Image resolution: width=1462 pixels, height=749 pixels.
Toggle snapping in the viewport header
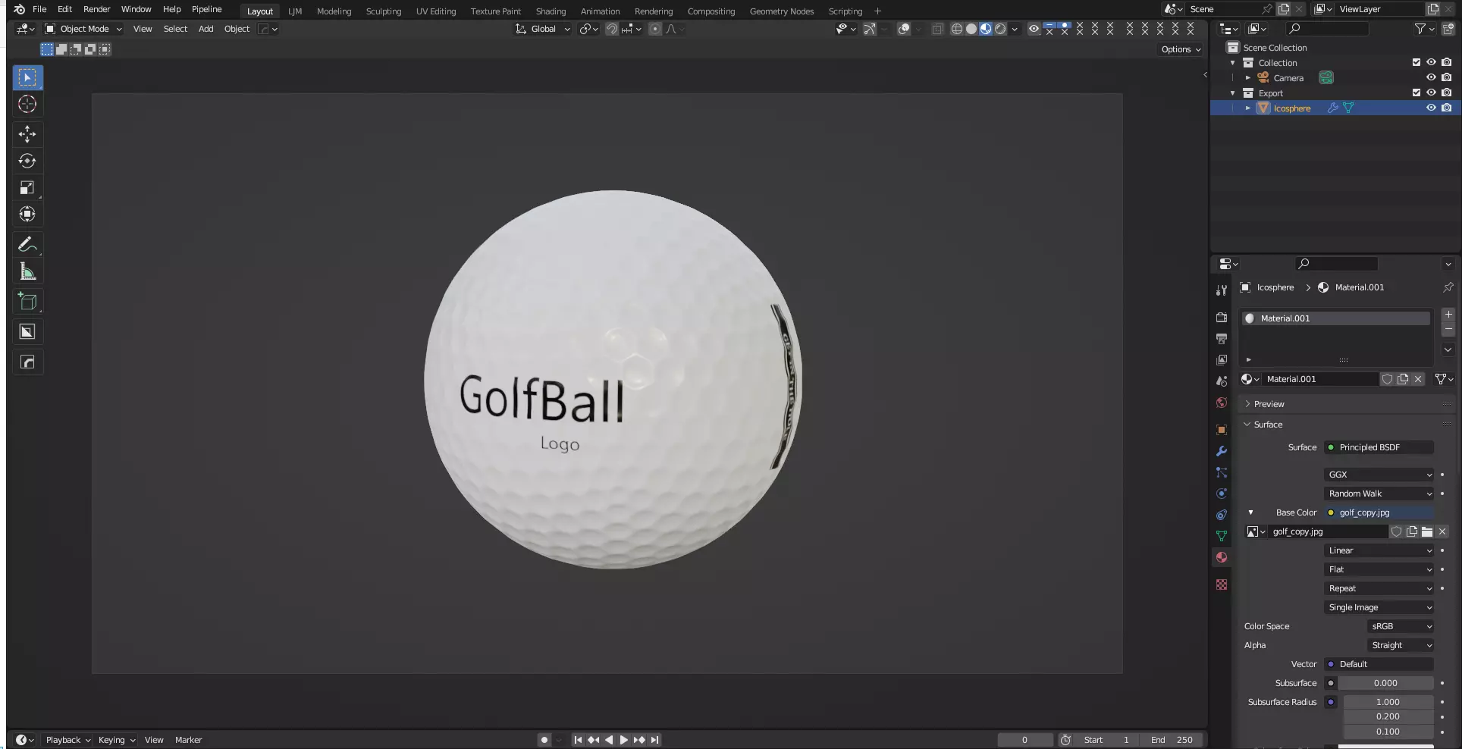tap(611, 29)
